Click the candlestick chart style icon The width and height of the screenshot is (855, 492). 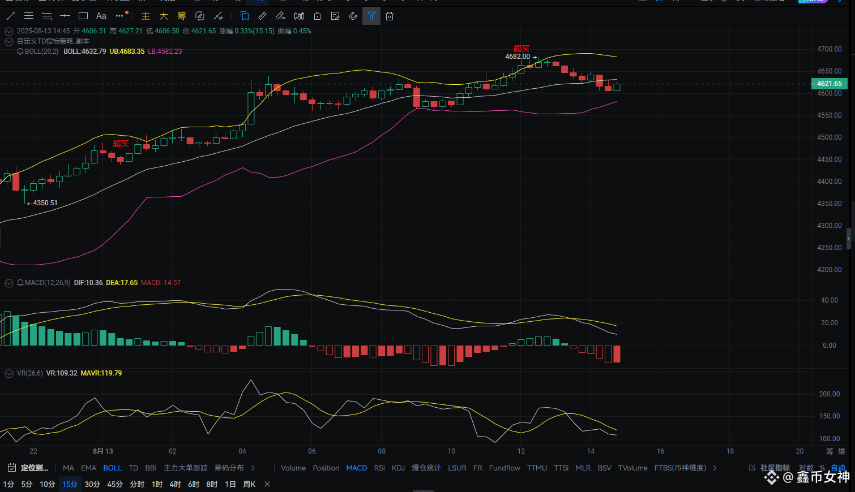point(299,16)
